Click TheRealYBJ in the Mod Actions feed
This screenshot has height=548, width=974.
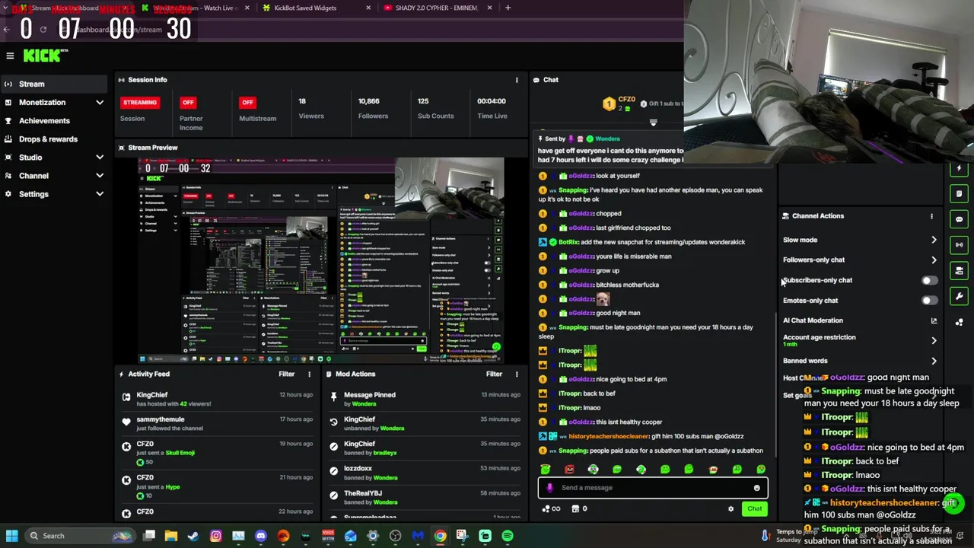(x=363, y=493)
